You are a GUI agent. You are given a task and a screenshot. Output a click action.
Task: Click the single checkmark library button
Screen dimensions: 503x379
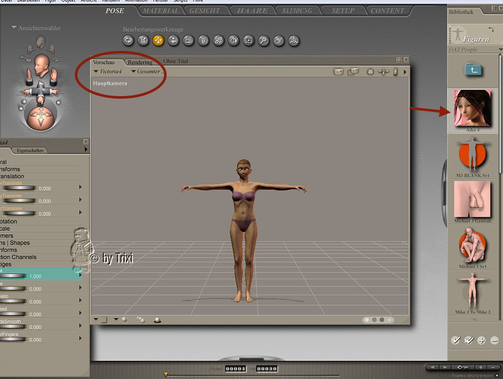pos(455,340)
